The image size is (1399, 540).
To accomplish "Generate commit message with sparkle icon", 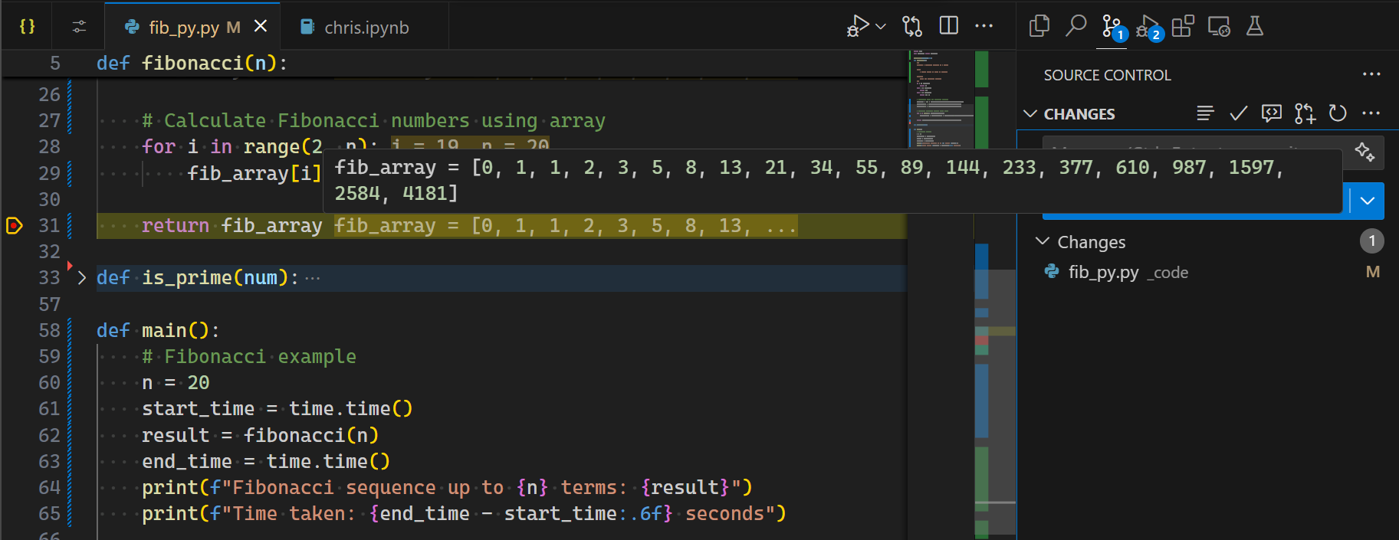I will pos(1365,151).
